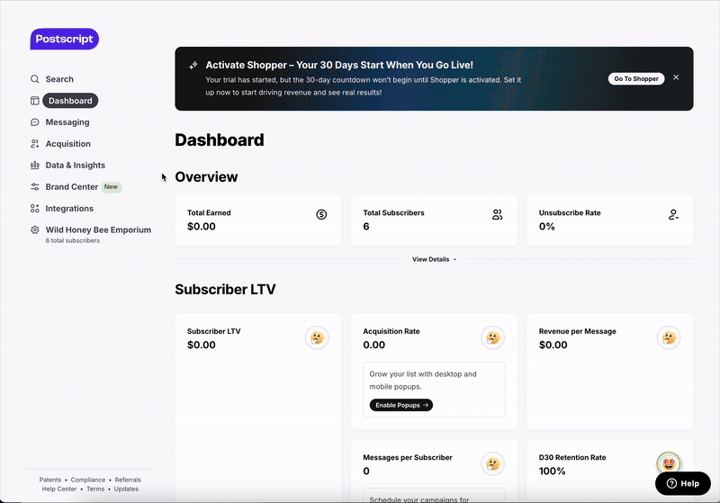This screenshot has height=503, width=720.
Task: Click the Postscript logo
Action: coord(64,39)
